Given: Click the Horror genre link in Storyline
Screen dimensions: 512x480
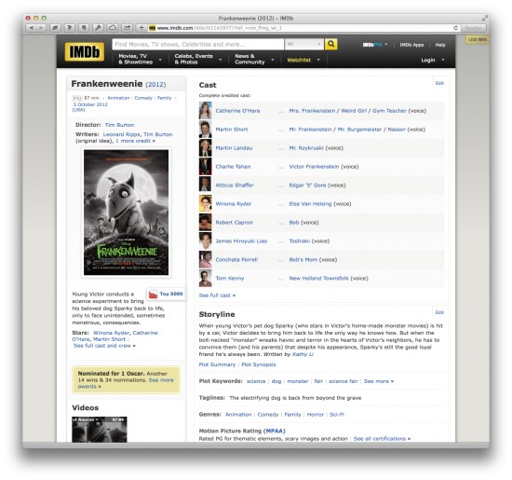Looking at the screenshot, I should (x=315, y=415).
